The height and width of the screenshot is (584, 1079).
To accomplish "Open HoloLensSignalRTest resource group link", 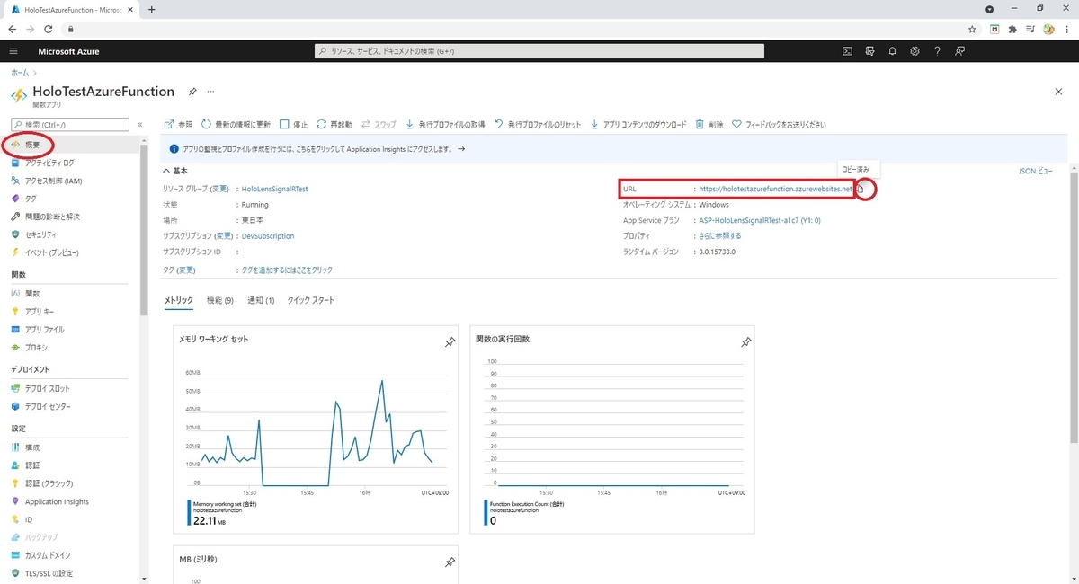I will pyautogui.click(x=275, y=190).
